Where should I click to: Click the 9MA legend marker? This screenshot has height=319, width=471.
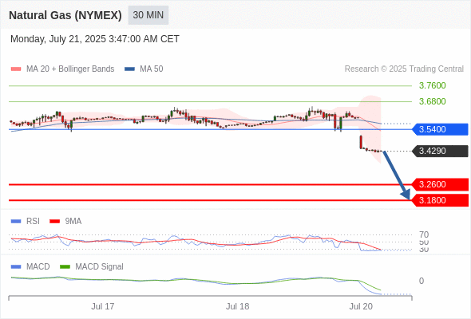[x=54, y=222]
